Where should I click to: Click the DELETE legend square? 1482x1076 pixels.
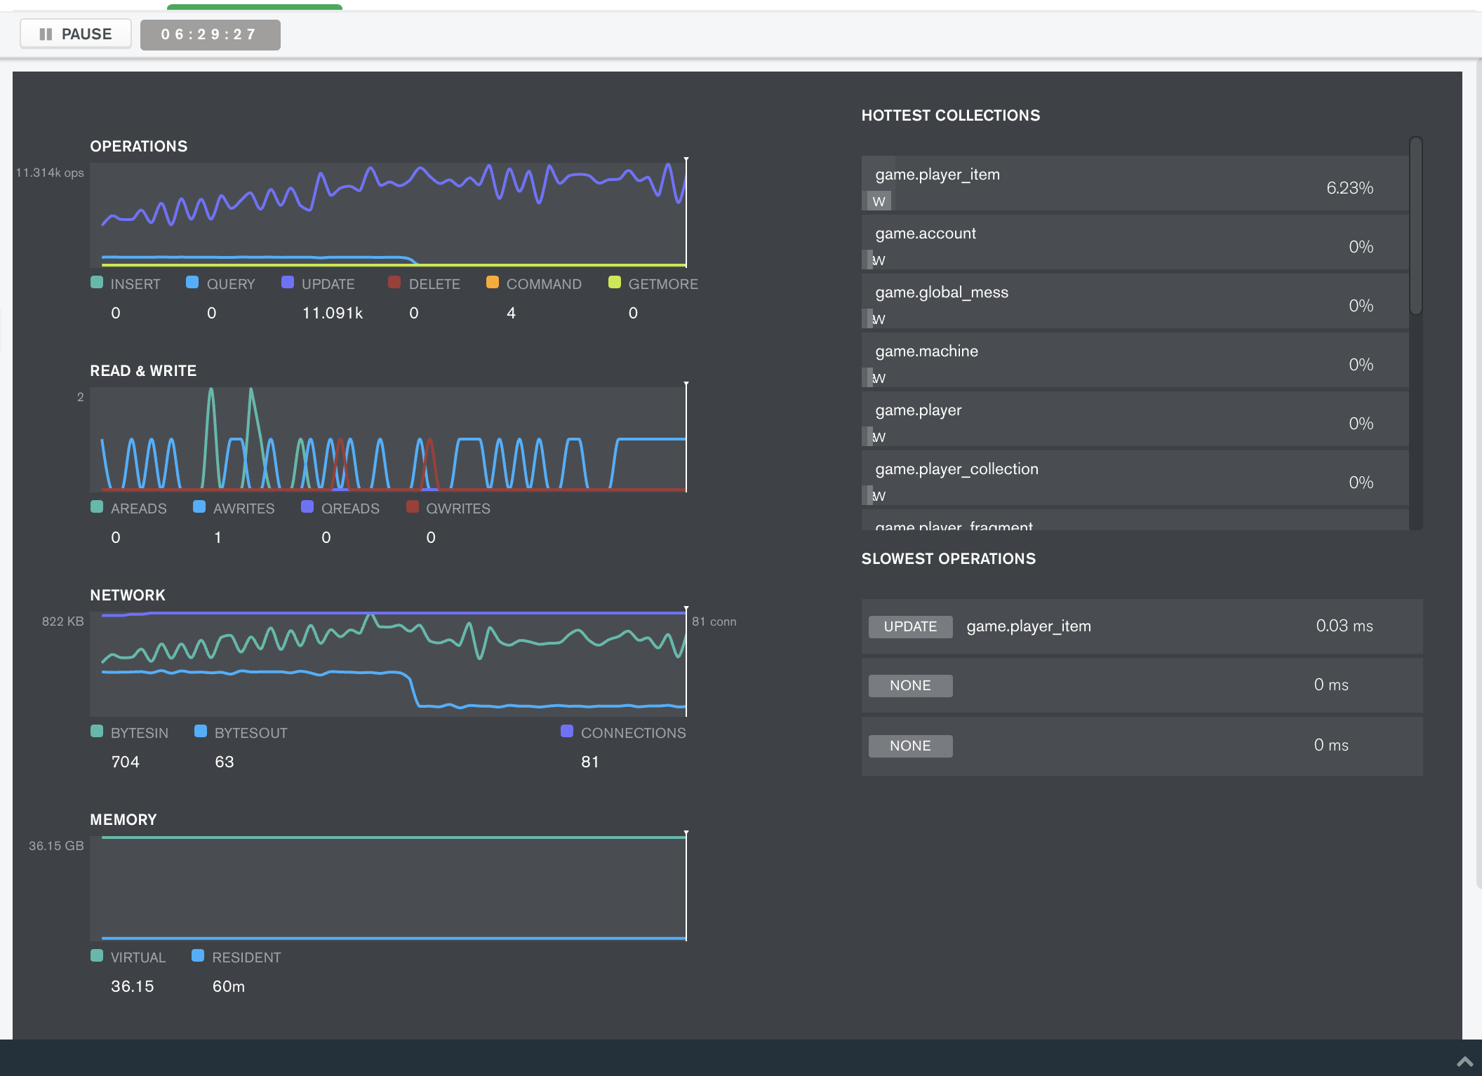[394, 283]
